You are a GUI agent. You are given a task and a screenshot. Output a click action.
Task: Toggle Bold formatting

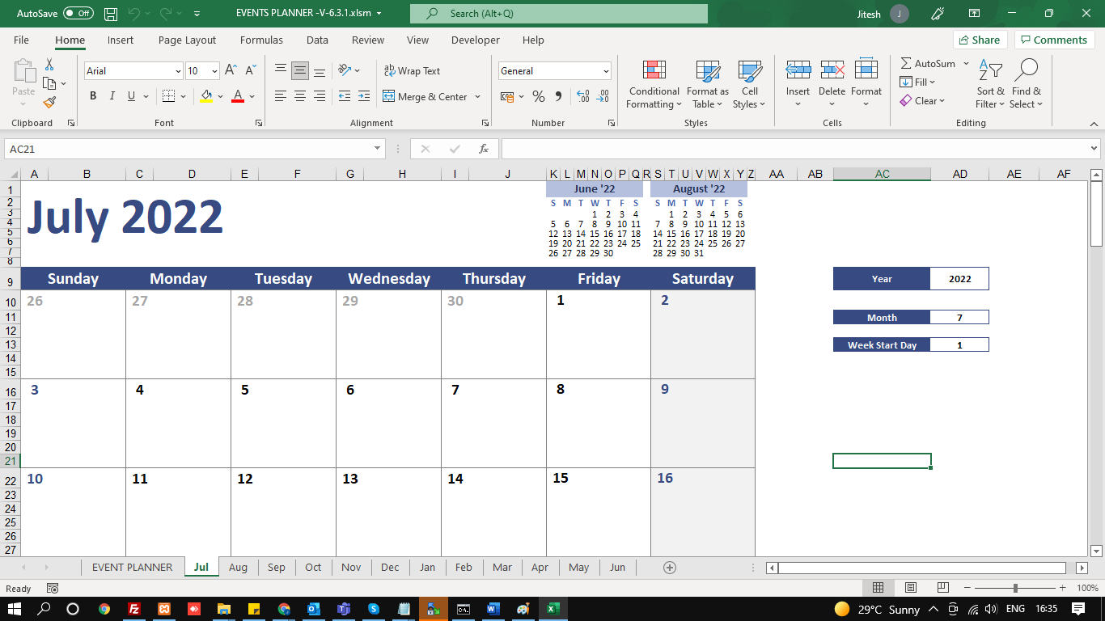point(93,96)
